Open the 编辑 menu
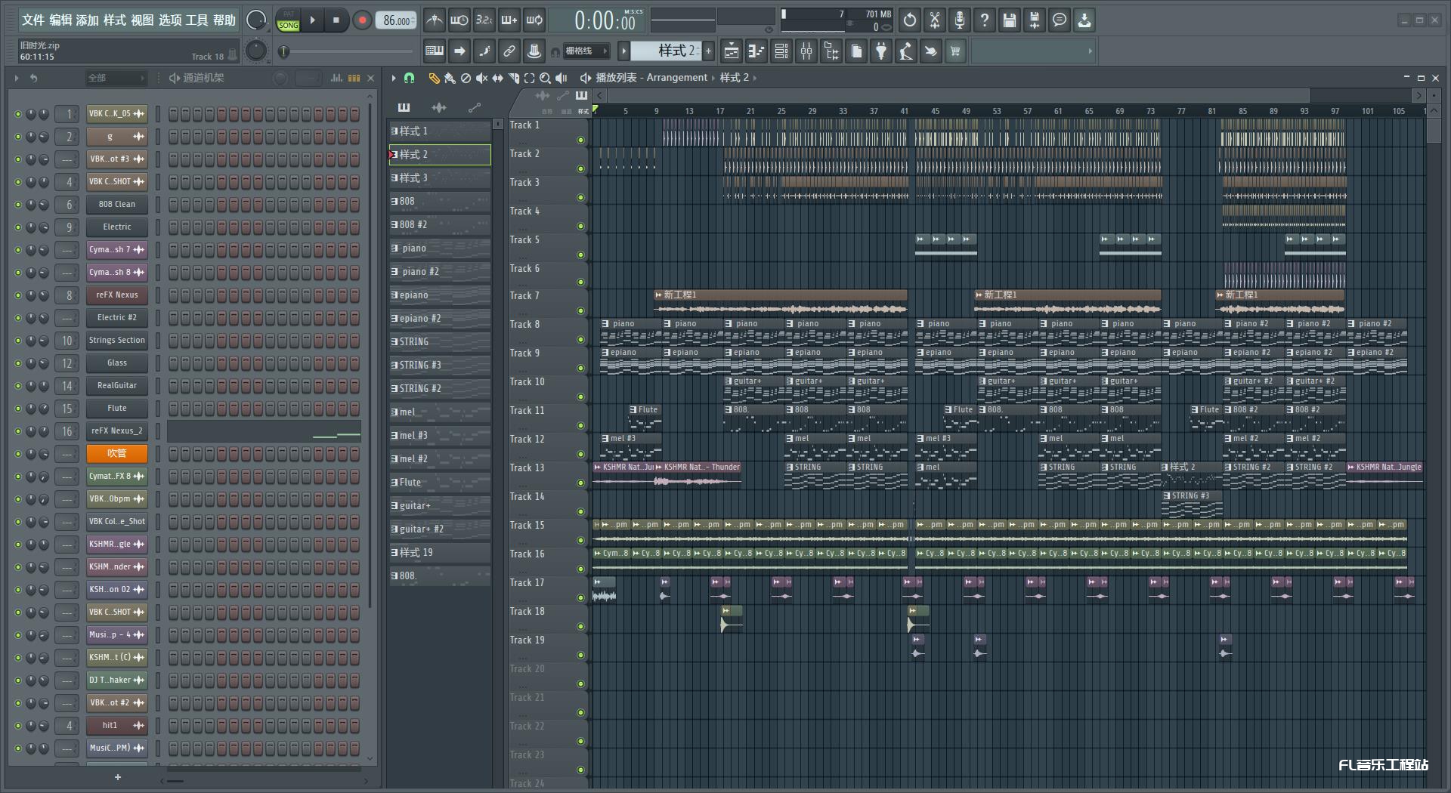 pos(60,20)
